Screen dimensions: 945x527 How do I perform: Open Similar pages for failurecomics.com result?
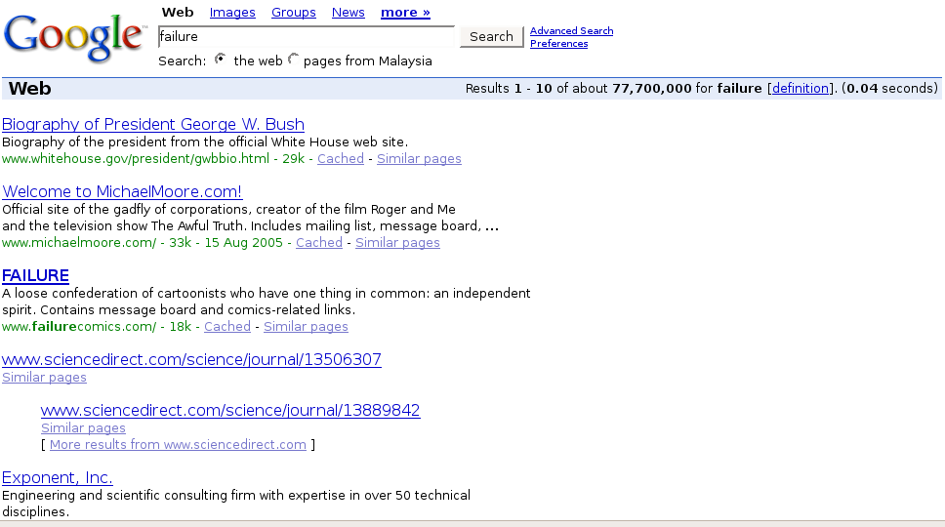306,326
